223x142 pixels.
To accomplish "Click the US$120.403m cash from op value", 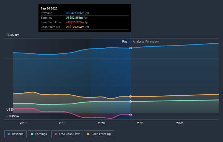I will [75, 27].
